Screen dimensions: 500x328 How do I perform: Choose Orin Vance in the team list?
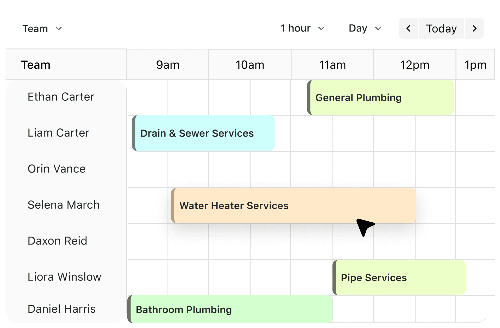(x=57, y=169)
